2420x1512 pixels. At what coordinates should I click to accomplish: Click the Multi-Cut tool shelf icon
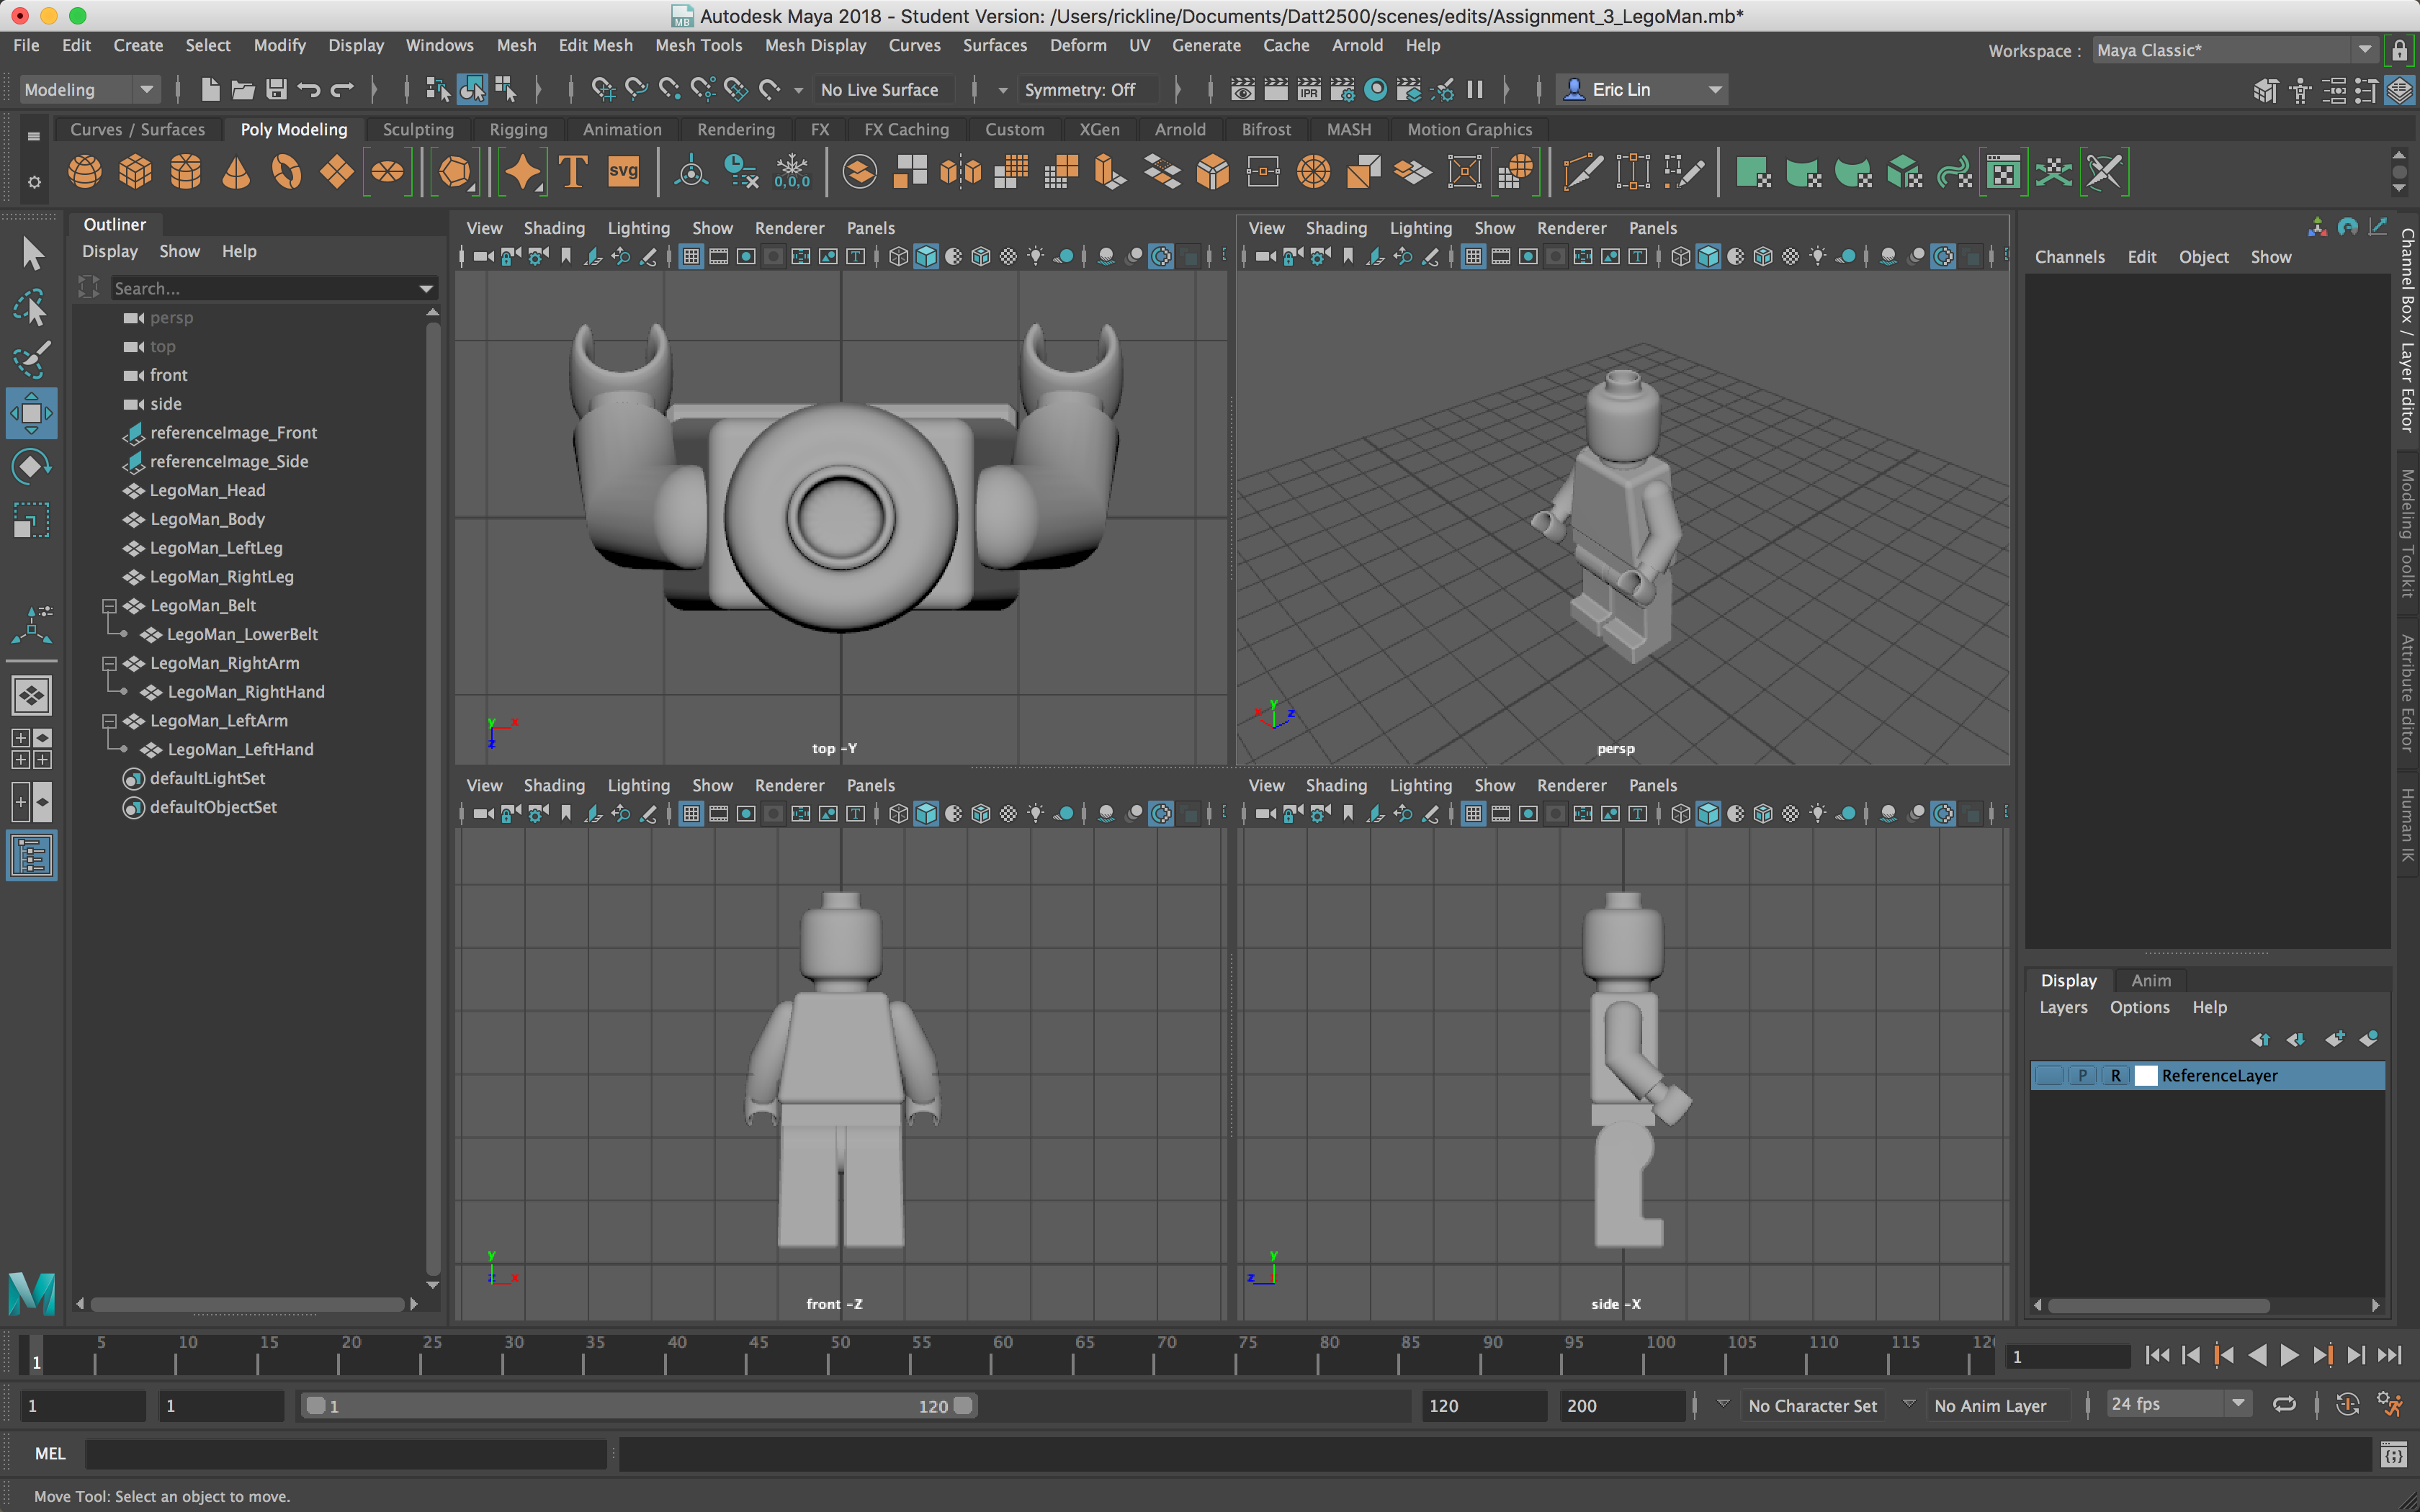click(1582, 172)
